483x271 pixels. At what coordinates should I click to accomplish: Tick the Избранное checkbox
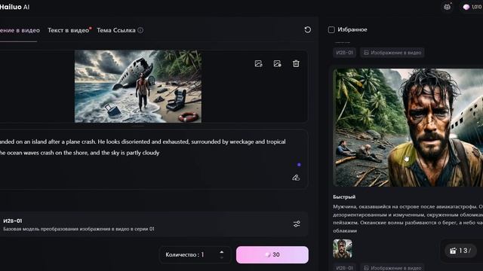click(x=331, y=30)
